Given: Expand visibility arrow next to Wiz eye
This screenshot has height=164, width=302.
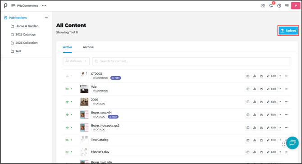Looking at the screenshot, I should click(x=72, y=89).
